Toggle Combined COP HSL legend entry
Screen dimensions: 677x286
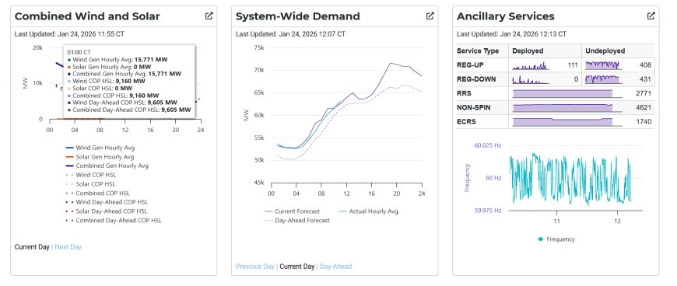97,194
